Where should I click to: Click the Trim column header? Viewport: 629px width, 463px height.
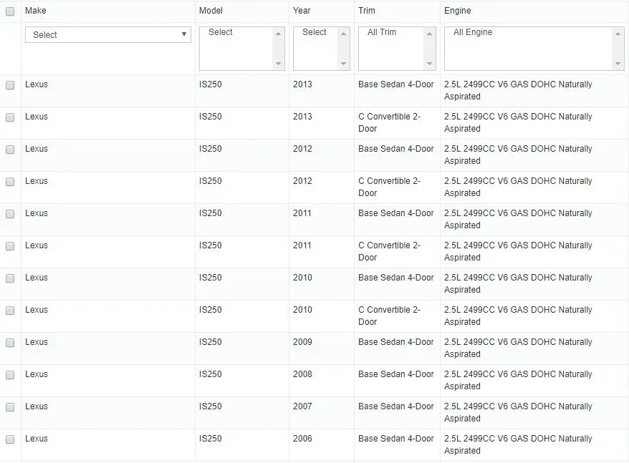367,11
